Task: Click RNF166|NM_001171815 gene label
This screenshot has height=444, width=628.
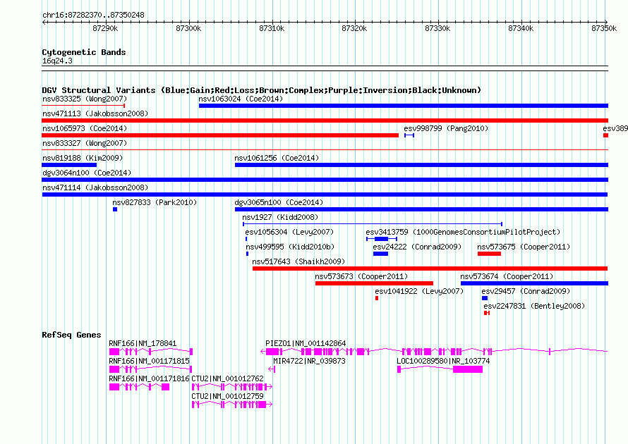Action: coord(149,361)
